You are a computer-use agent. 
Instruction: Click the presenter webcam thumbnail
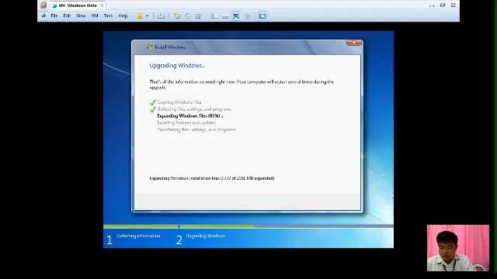[458, 248]
